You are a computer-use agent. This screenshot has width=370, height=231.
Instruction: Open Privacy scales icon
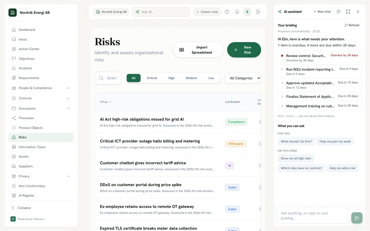(x=14, y=176)
